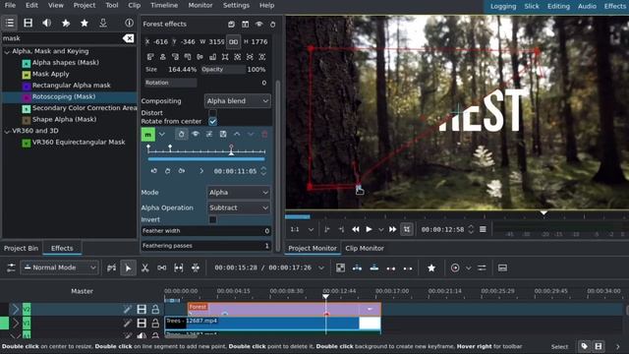Delete the Rotoscoping effect trash icon

264,134
